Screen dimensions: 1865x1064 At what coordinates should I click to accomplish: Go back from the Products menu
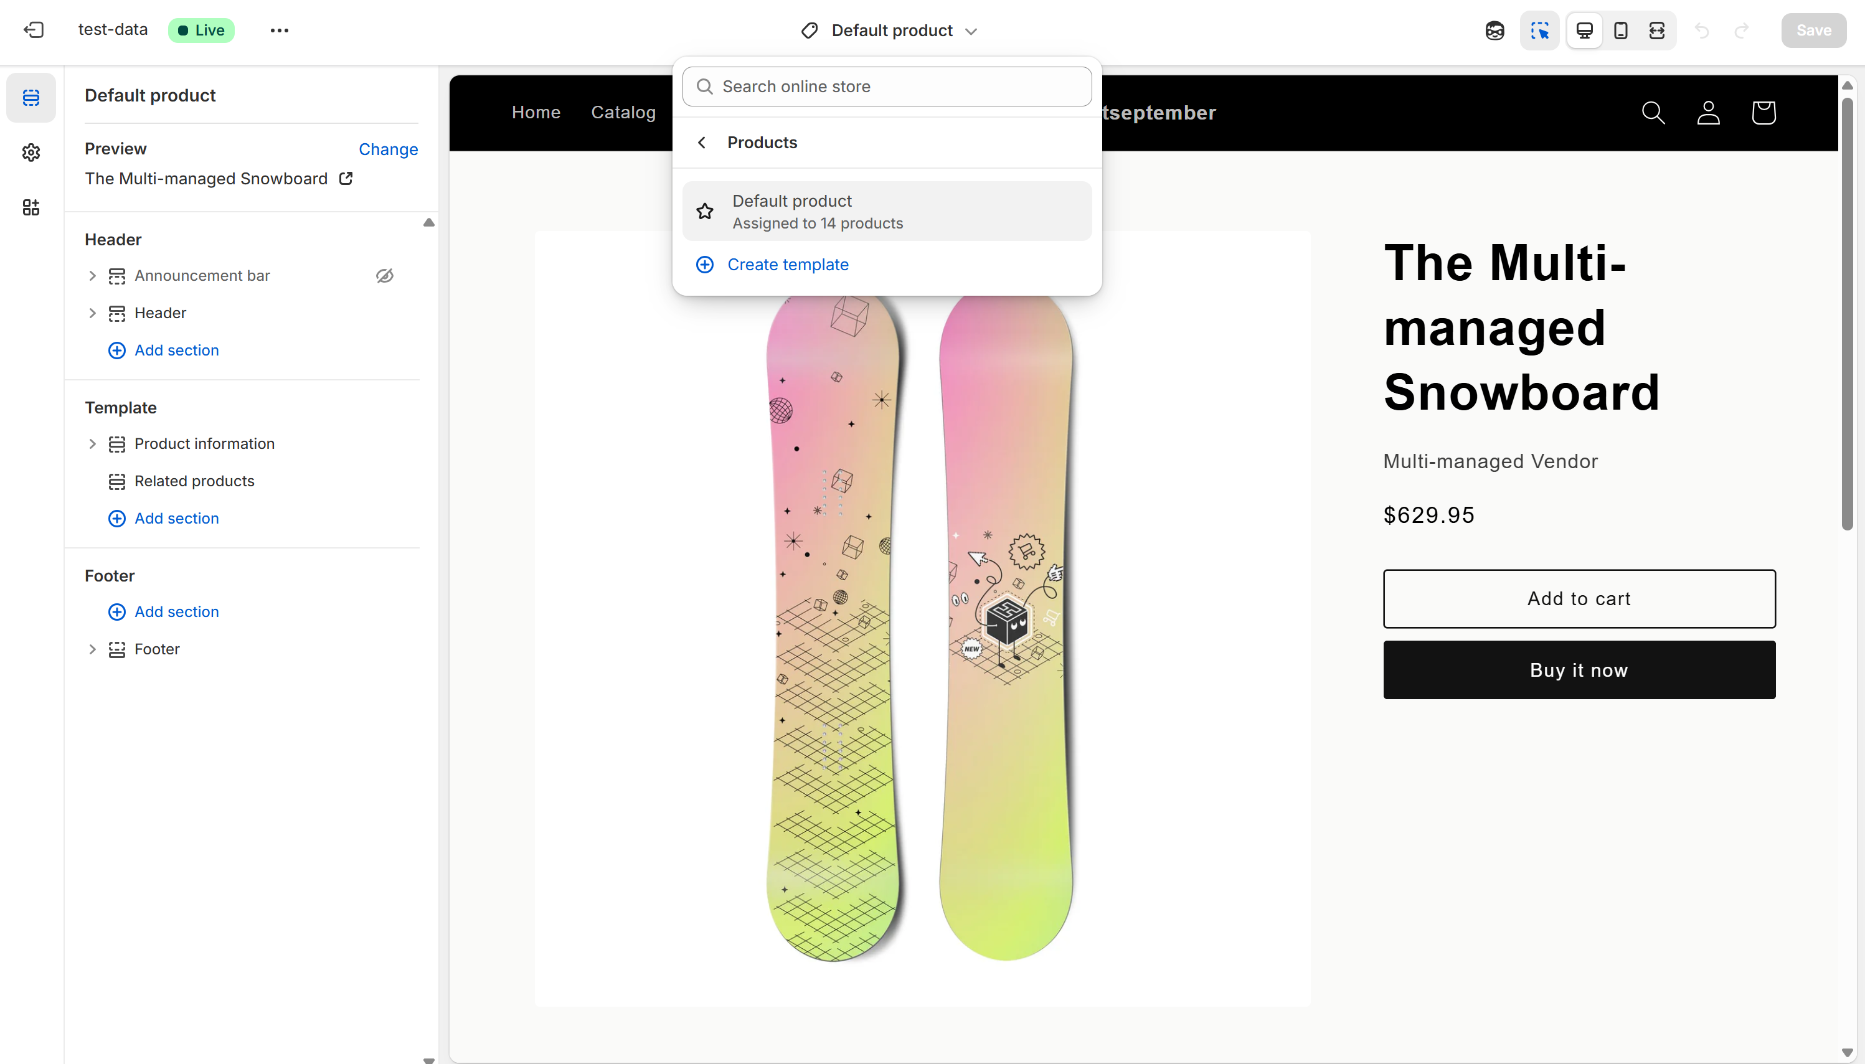tap(702, 143)
